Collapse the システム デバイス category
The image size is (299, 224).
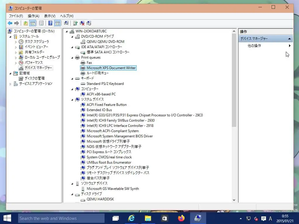pyautogui.click(x=72, y=100)
